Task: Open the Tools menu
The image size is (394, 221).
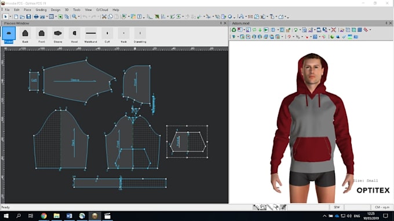Action: [76, 10]
